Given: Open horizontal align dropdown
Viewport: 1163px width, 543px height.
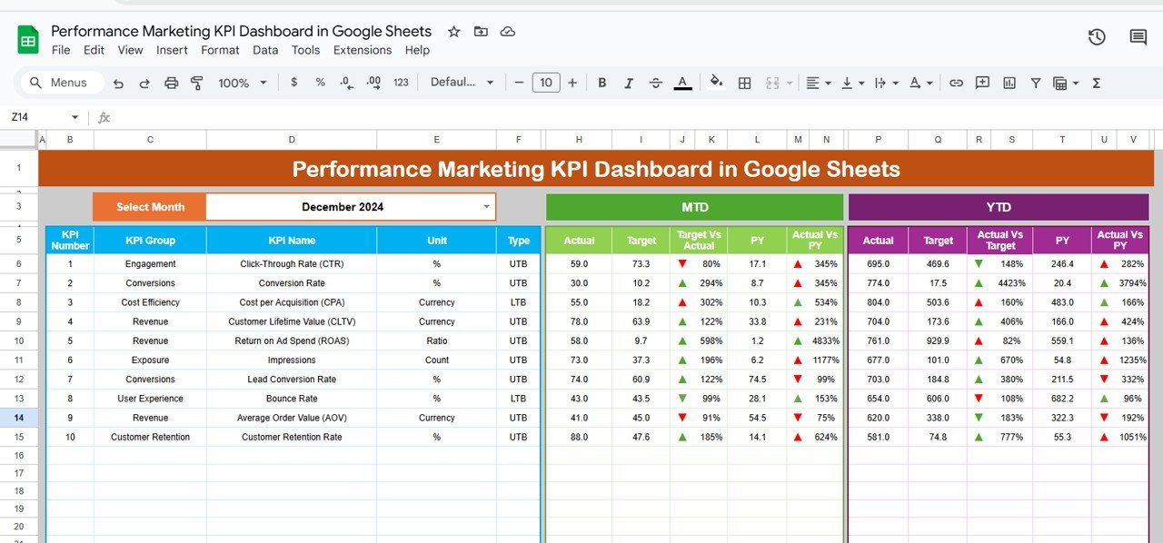Looking at the screenshot, I should [819, 83].
